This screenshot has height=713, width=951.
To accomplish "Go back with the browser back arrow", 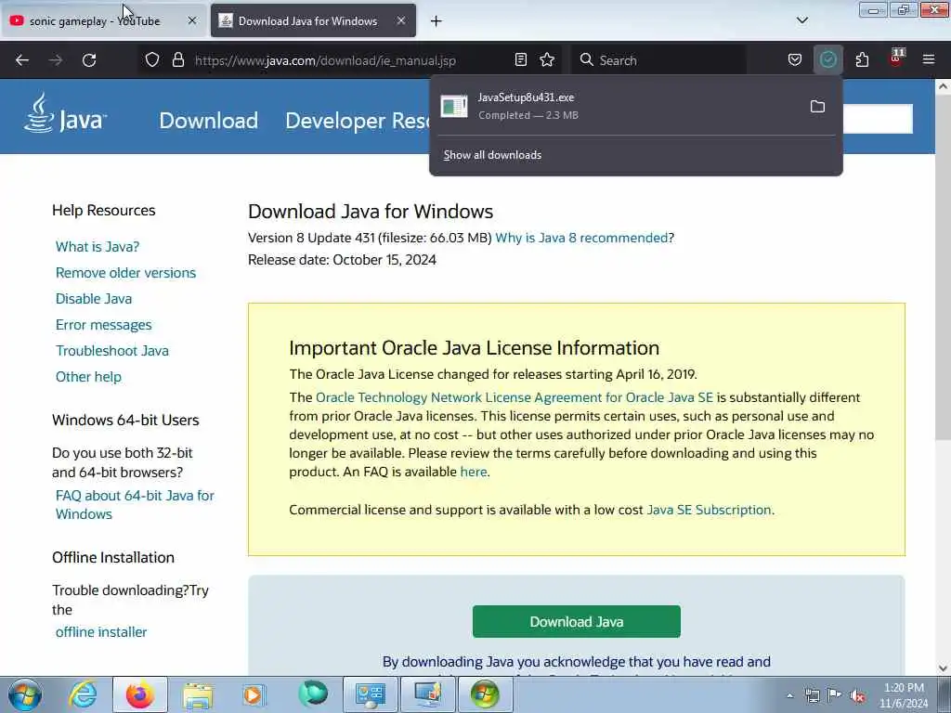I will (22, 60).
